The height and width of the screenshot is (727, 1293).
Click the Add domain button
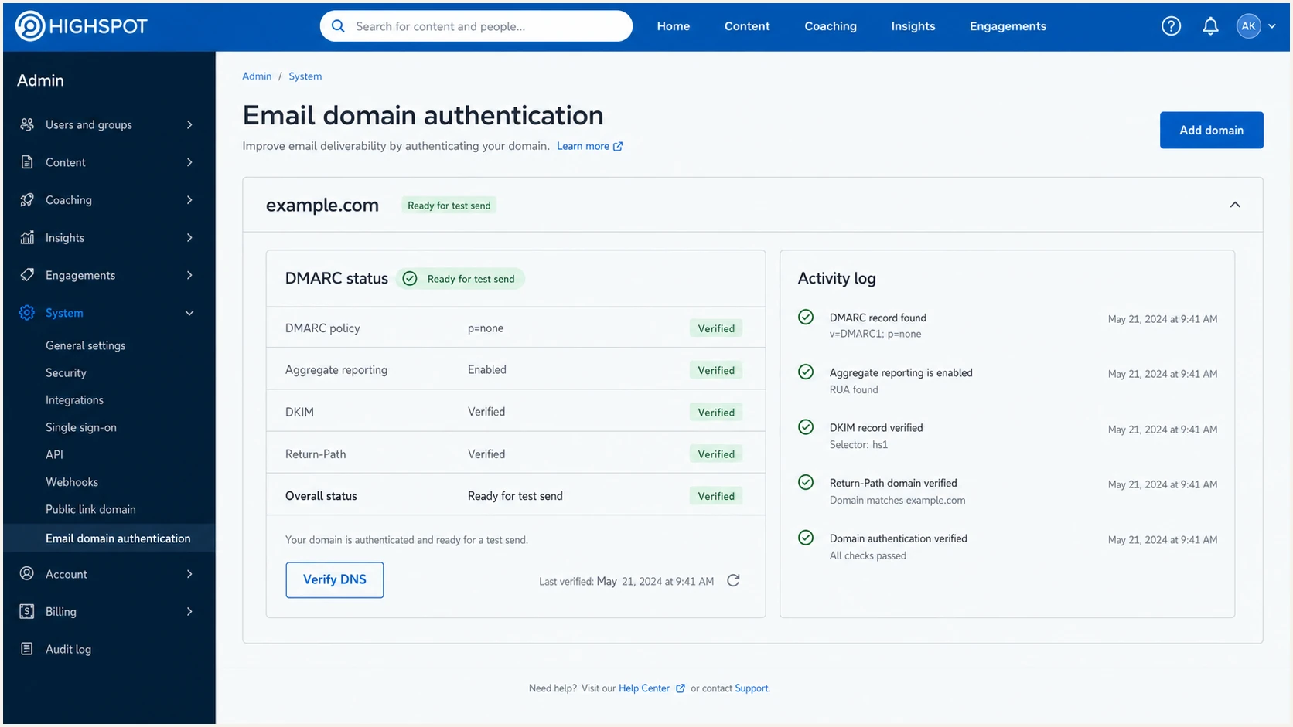(x=1211, y=130)
